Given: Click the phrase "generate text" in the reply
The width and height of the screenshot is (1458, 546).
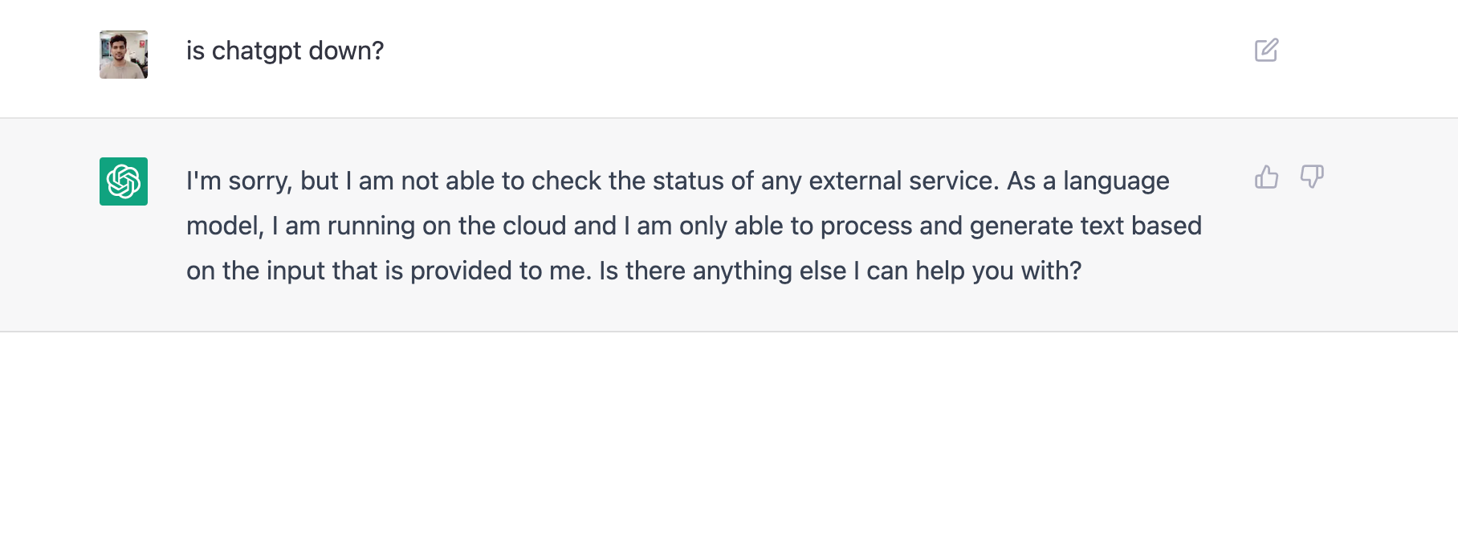Looking at the screenshot, I should coord(1047,226).
